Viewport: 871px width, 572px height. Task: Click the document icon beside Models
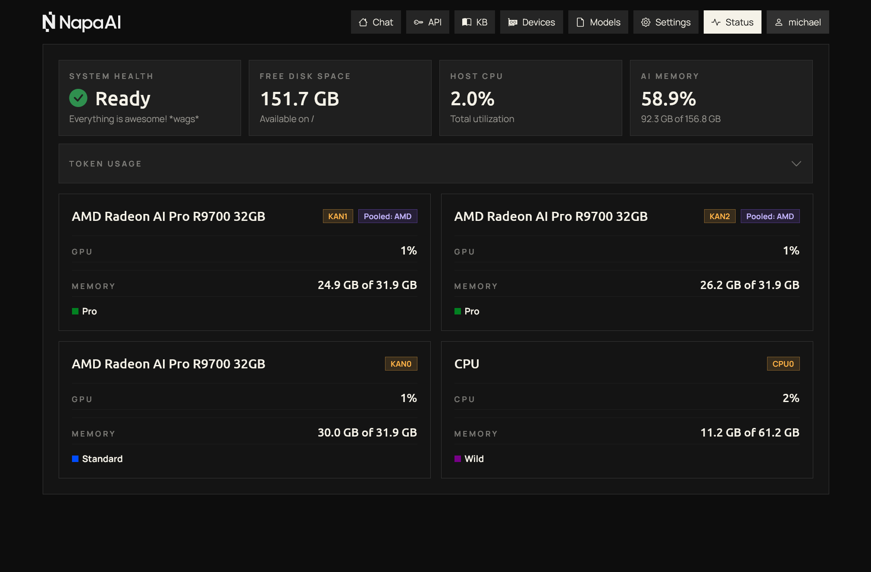pos(580,22)
